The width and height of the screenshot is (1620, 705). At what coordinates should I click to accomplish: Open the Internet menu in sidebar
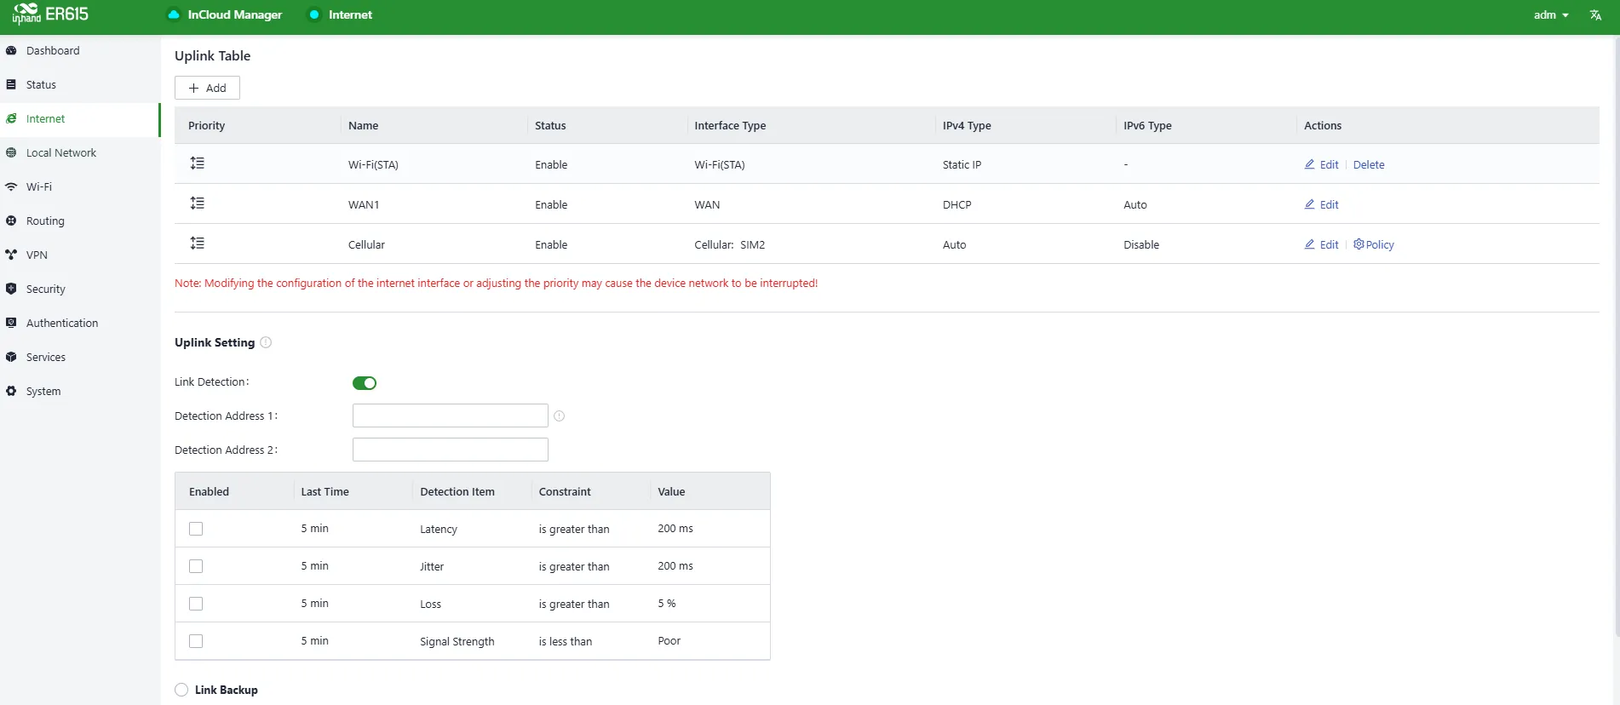pos(80,119)
